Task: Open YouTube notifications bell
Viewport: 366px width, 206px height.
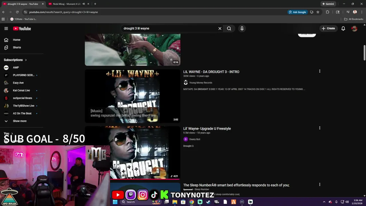Action: 343,28
